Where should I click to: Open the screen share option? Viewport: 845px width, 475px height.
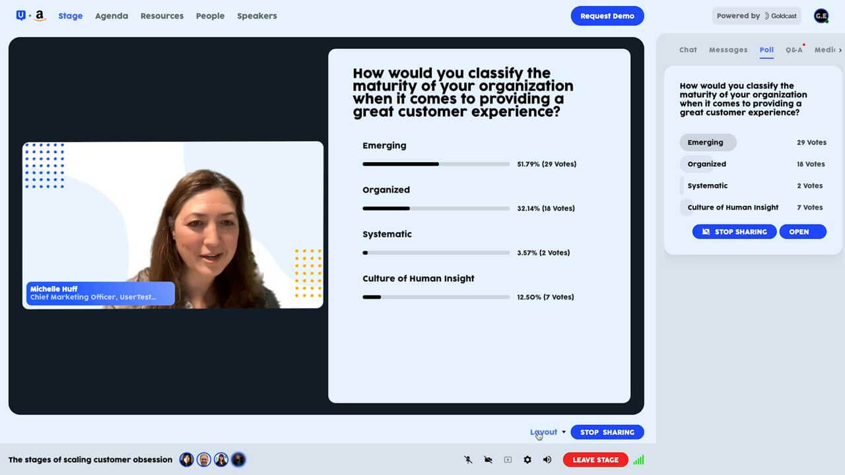pyautogui.click(x=508, y=459)
